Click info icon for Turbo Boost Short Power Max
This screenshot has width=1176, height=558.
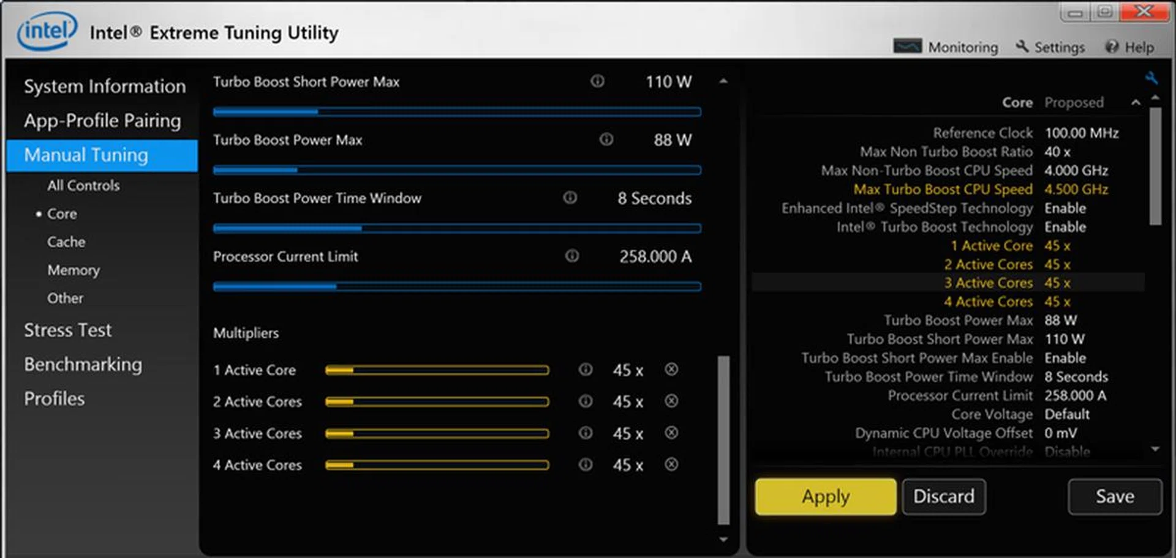coord(597,81)
